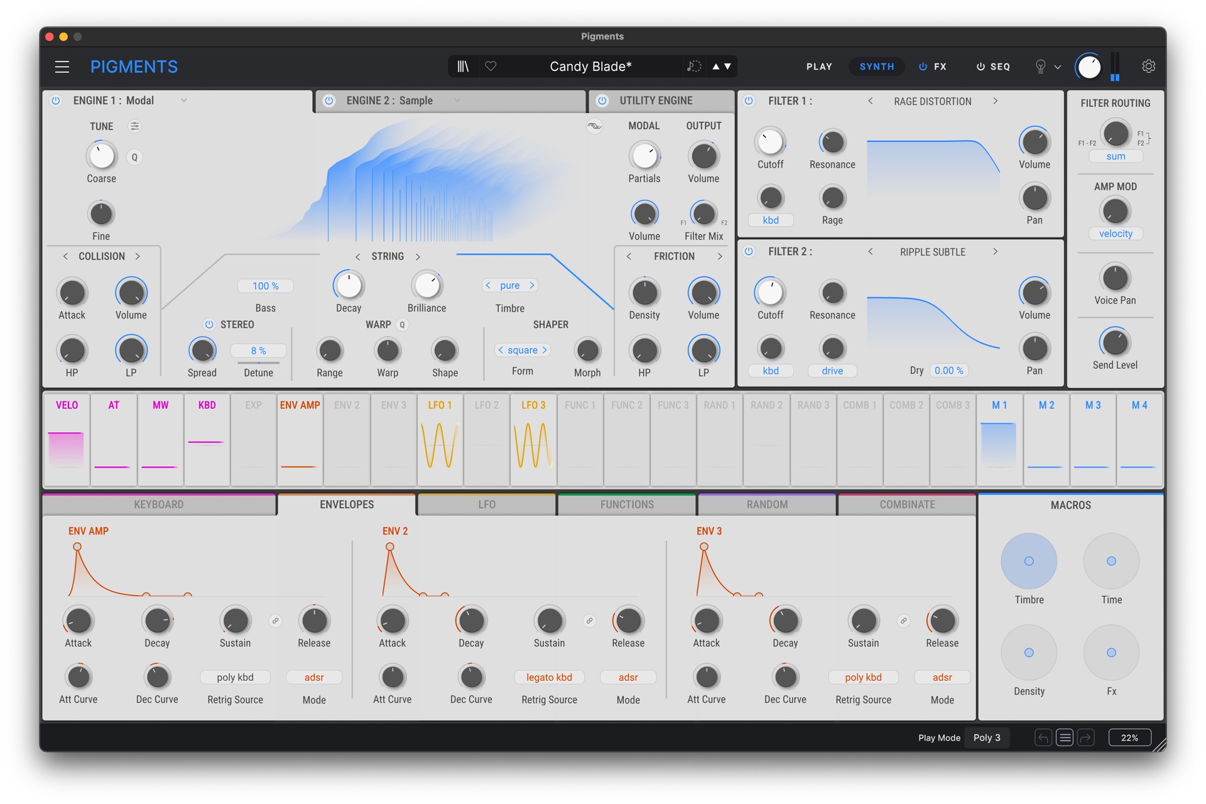The image size is (1206, 804).
Task: Open the preset library browser icon
Action: (463, 67)
